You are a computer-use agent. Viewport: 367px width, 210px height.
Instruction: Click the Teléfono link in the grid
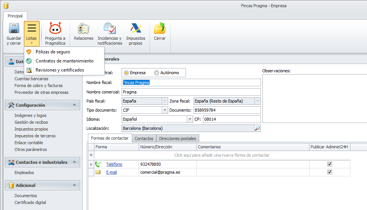(x=114, y=164)
